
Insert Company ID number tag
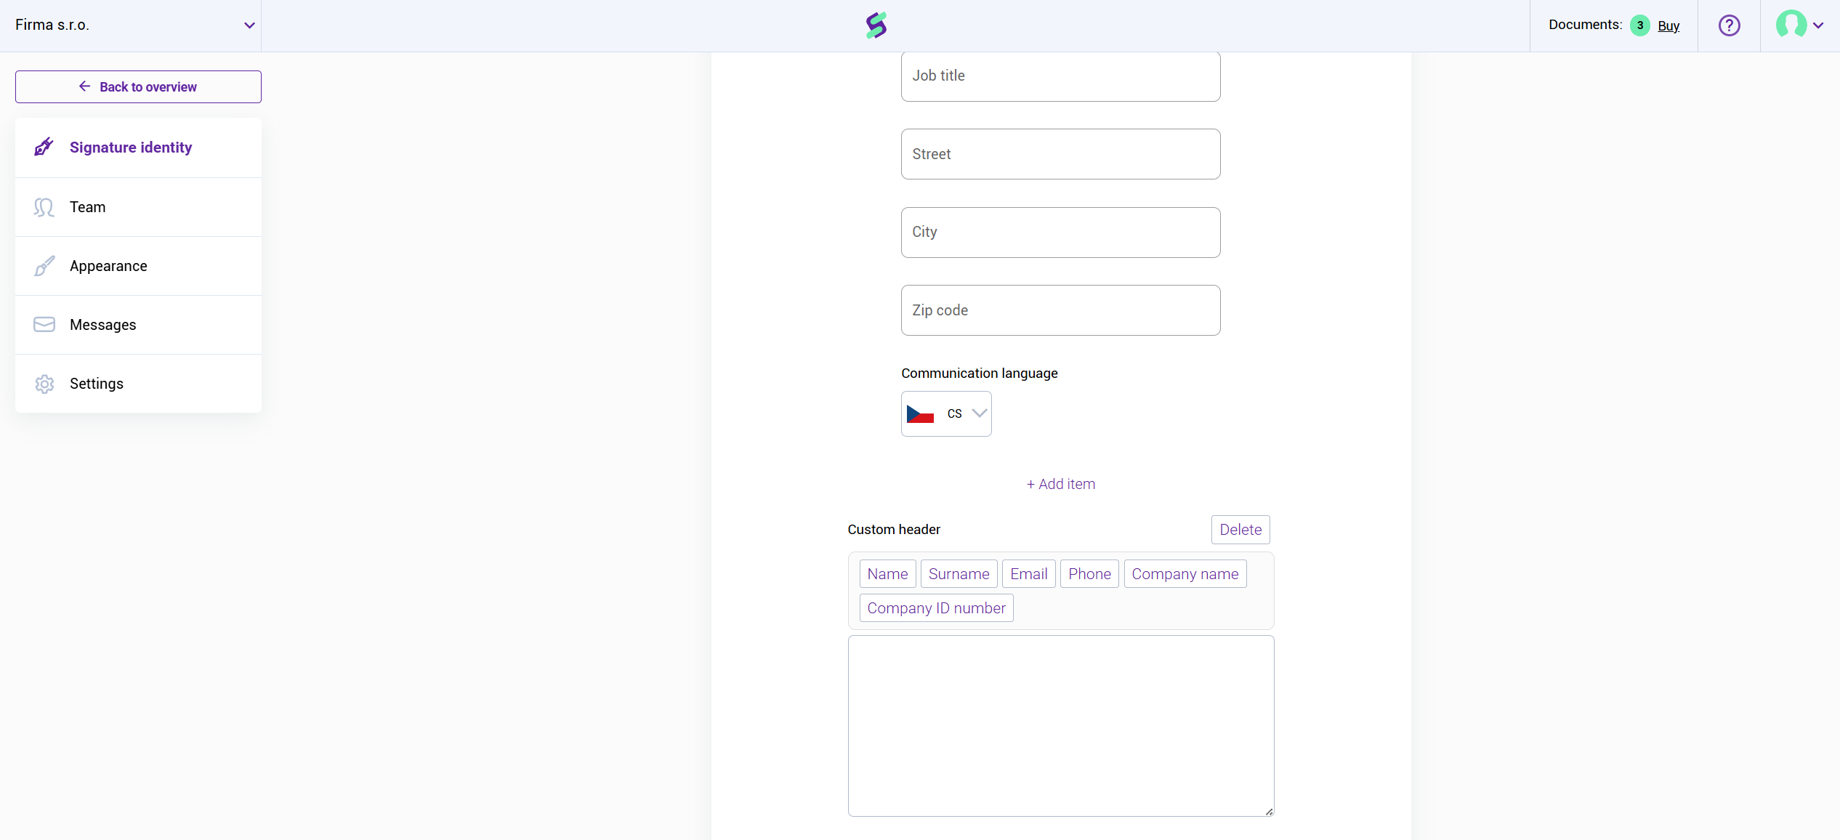coord(936,608)
